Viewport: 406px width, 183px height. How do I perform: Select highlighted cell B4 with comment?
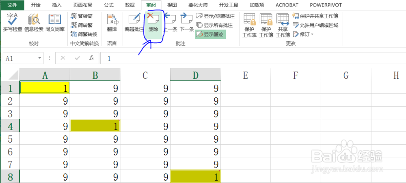[x=95, y=126]
